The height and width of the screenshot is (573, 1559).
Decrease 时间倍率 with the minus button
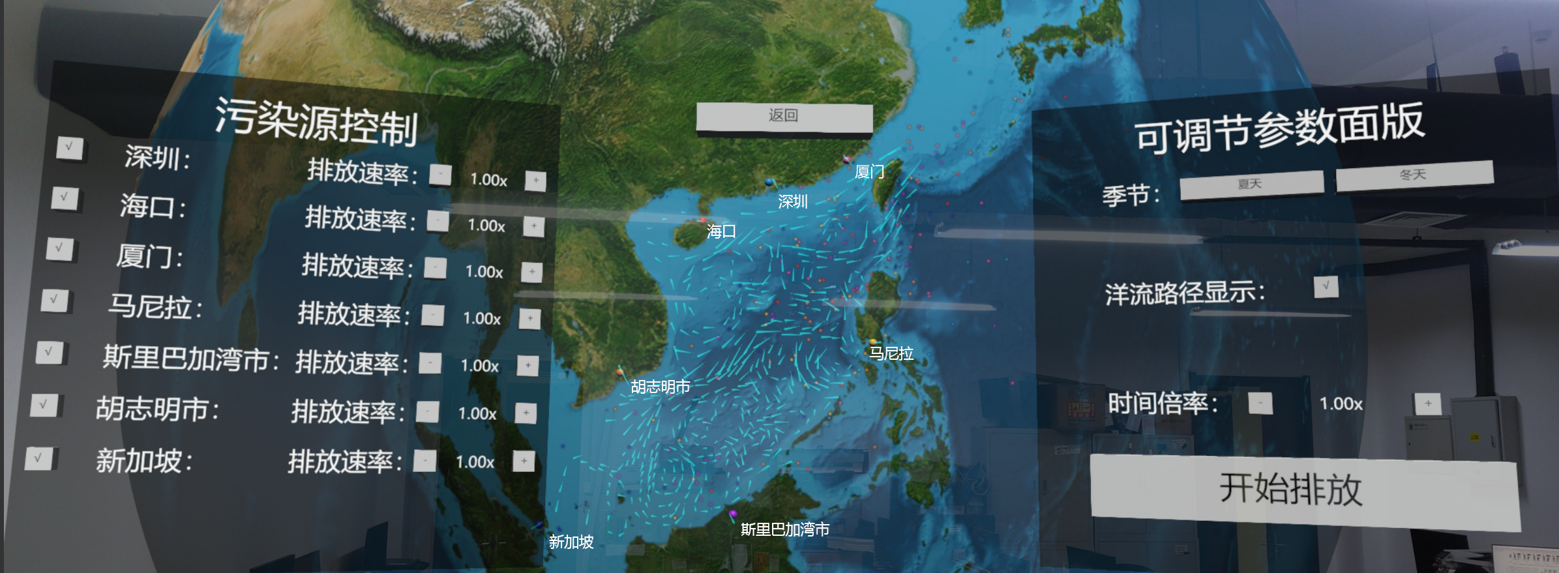1260,403
